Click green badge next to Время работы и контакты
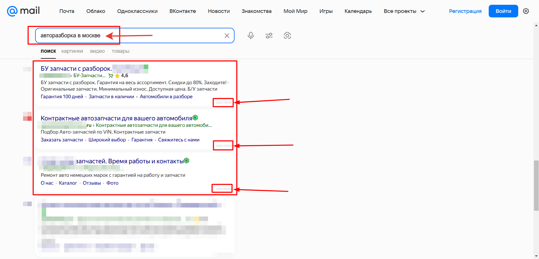This screenshot has width=539, height=259. pos(187,161)
